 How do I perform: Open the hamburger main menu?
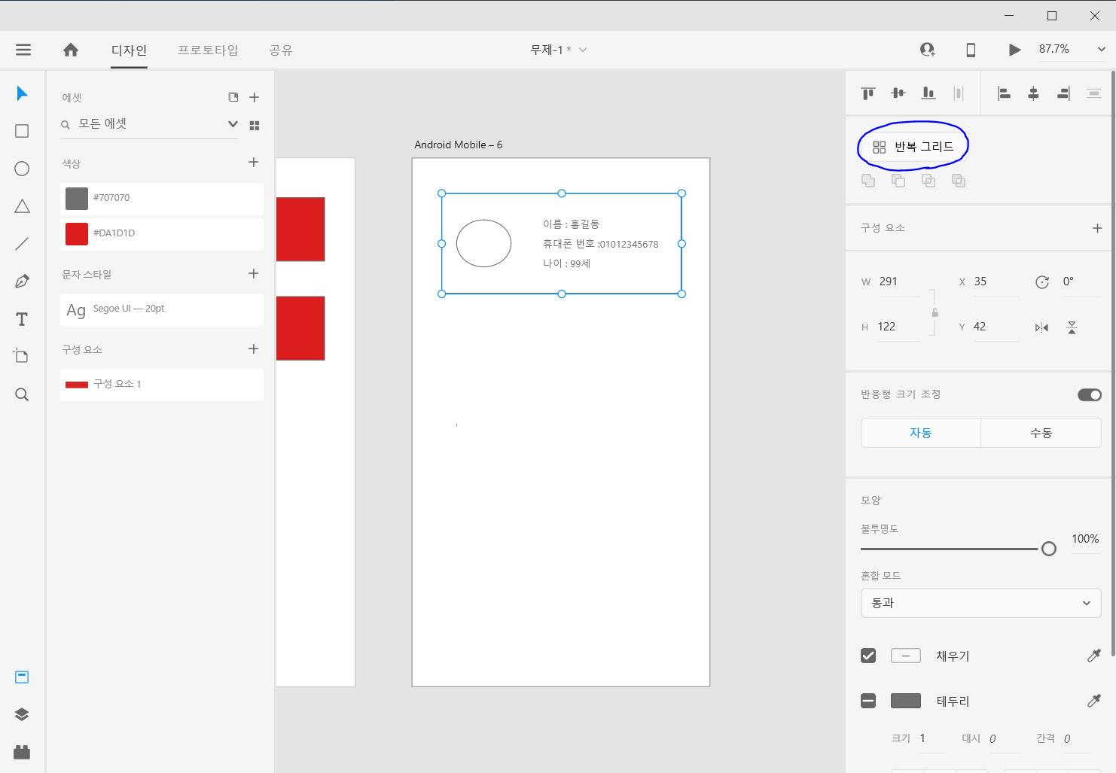(x=23, y=50)
